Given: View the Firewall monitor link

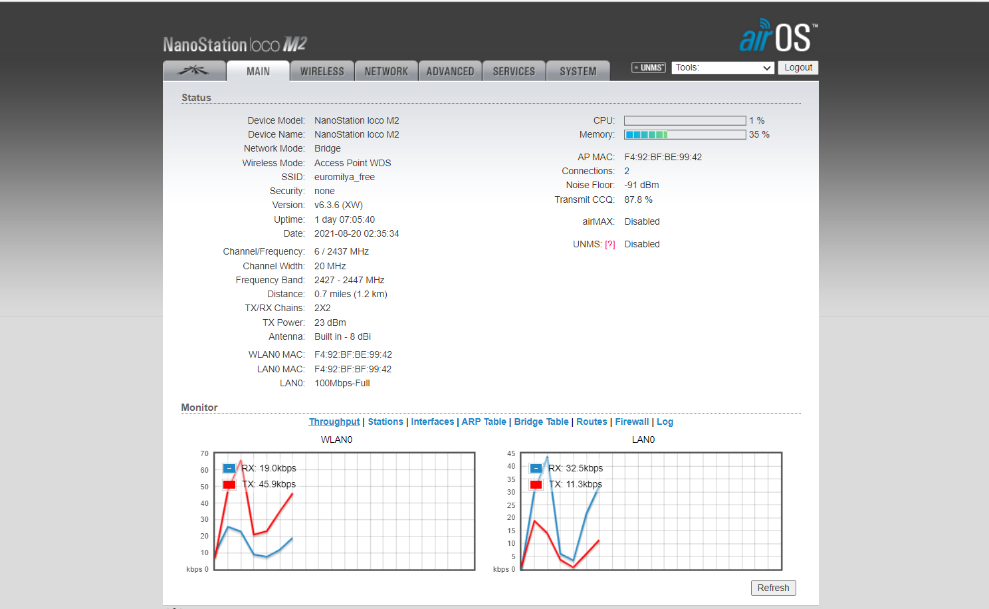Looking at the screenshot, I should pos(631,422).
